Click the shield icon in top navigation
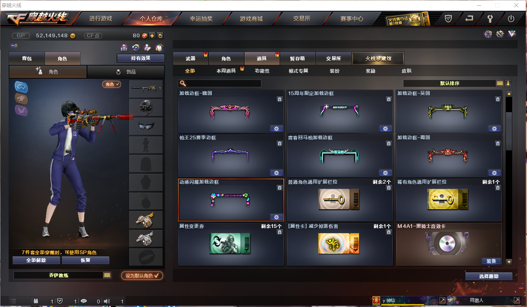527x307 pixels. 449,18
